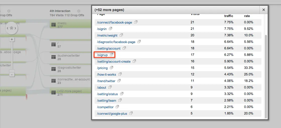281x128 pixels.
Task: Open /metric/weight page in new window icon
Action: click(x=121, y=35)
